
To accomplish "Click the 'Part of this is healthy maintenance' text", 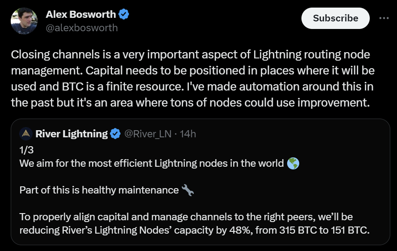I will [x=99, y=190].
